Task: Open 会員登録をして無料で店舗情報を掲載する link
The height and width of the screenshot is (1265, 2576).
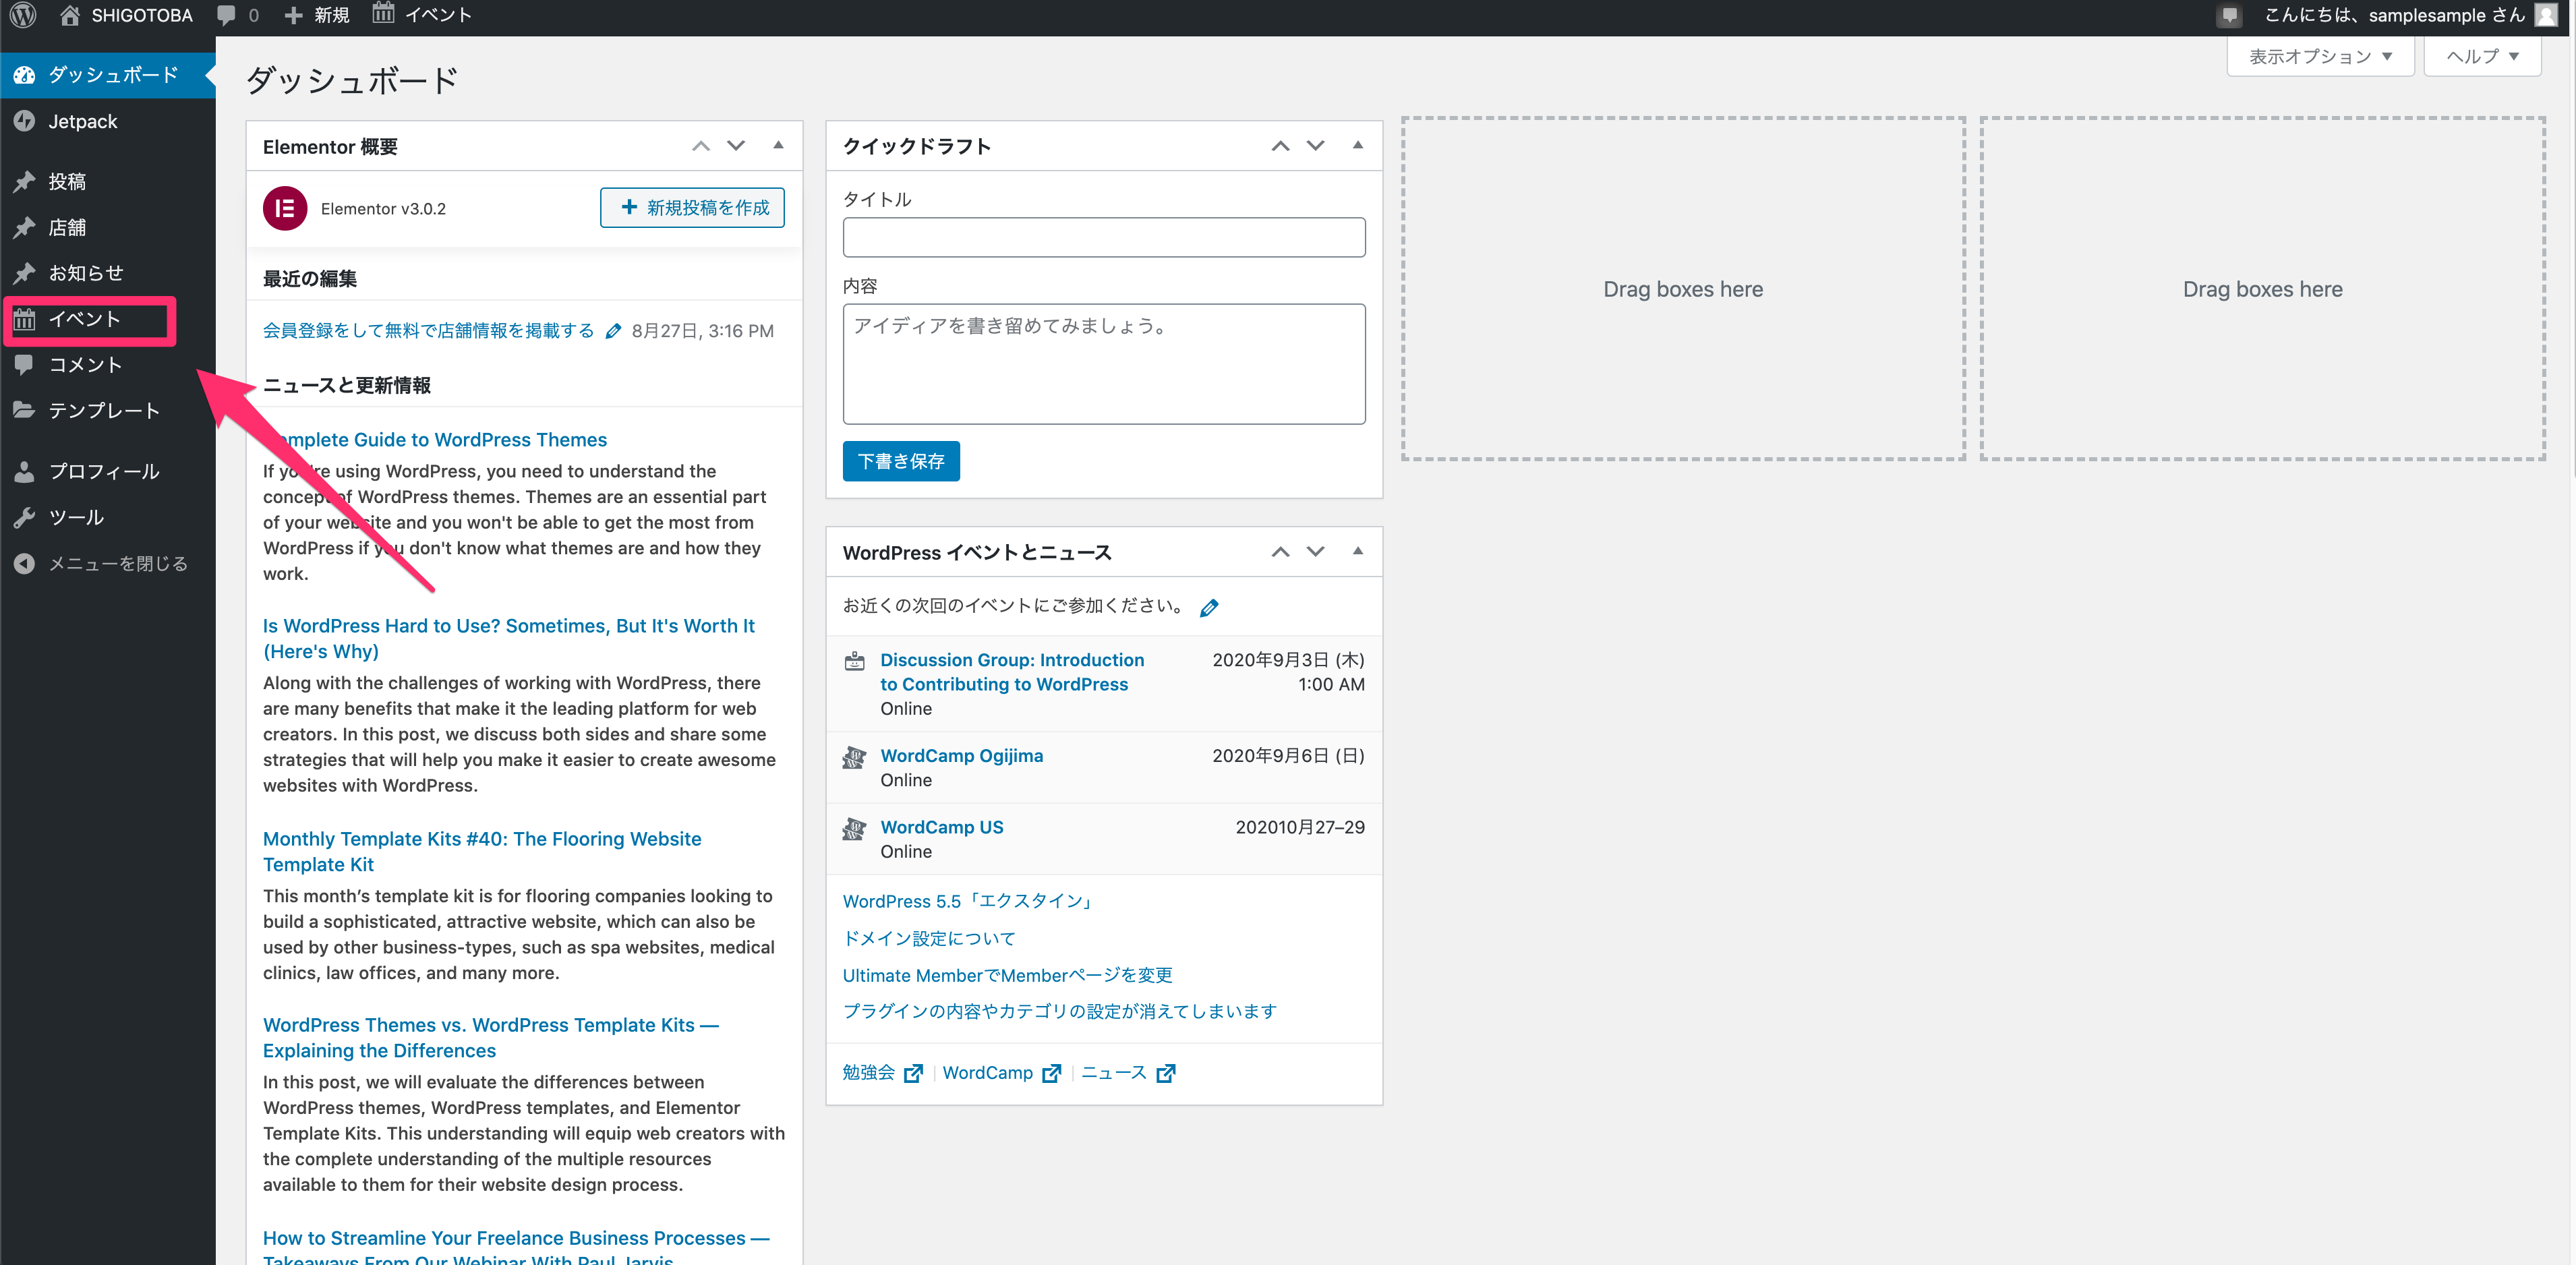Action: 428,331
